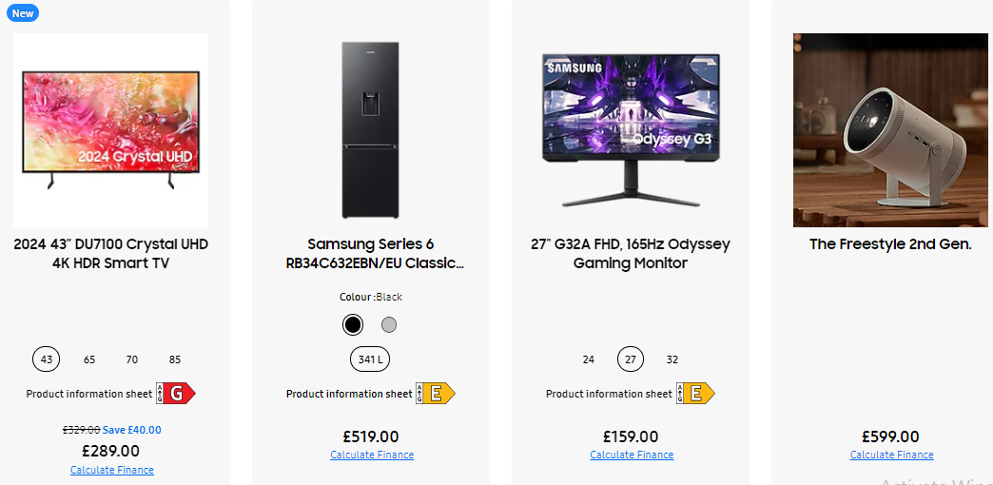This screenshot has height=485, width=993.
Task: Open Calculate Finance for the £159.00 monitor
Action: click(632, 455)
